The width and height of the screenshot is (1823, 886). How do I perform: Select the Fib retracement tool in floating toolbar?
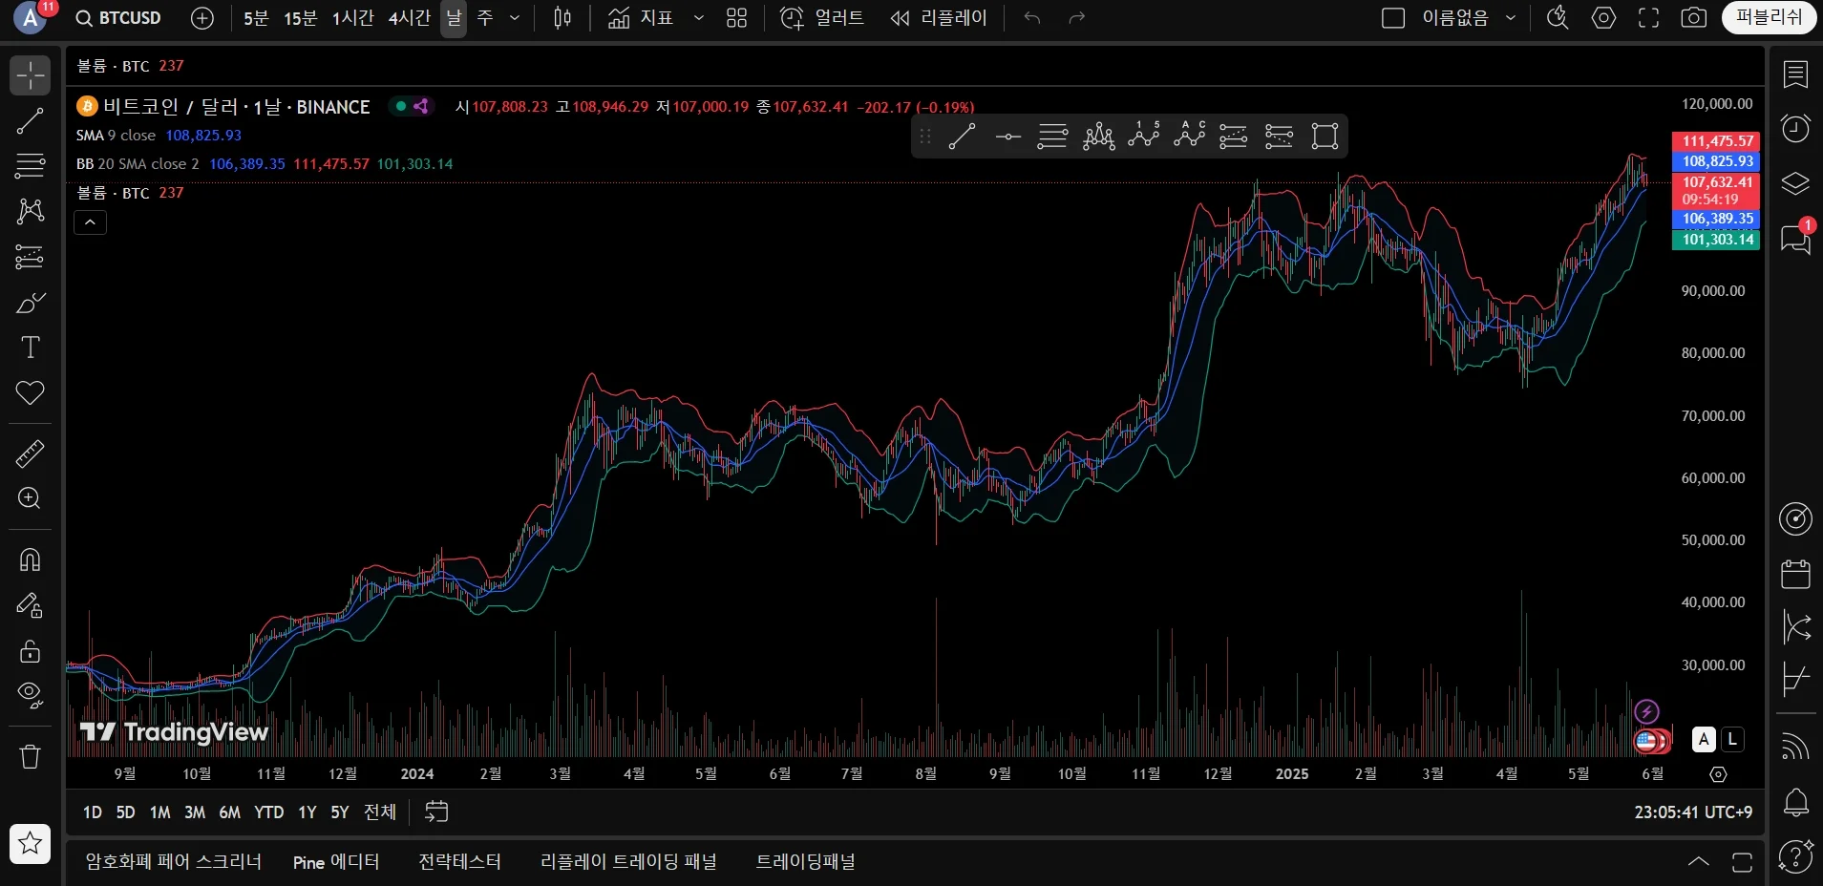tap(1052, 137)
